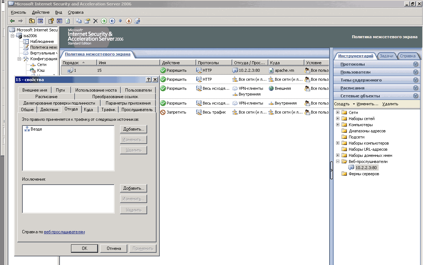This screenshot has height=265, width=423.
Task: Open rule properties via toolbar icon
Action: point(87,21)
